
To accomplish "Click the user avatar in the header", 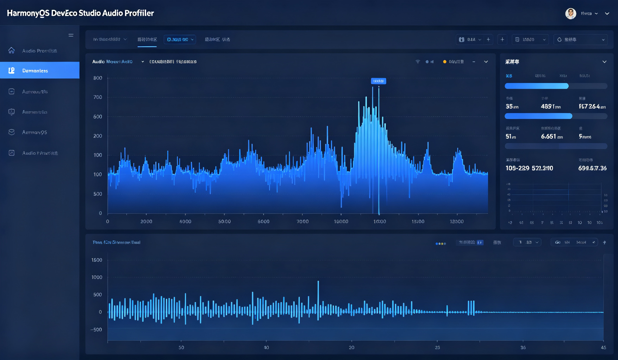I will 570,13.
